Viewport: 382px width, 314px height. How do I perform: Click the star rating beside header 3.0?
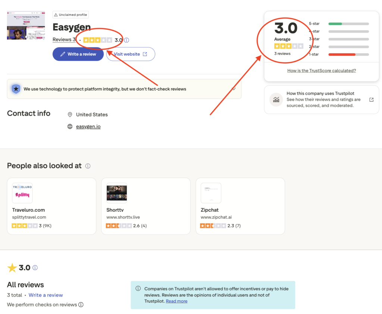[x=98, y=40]
